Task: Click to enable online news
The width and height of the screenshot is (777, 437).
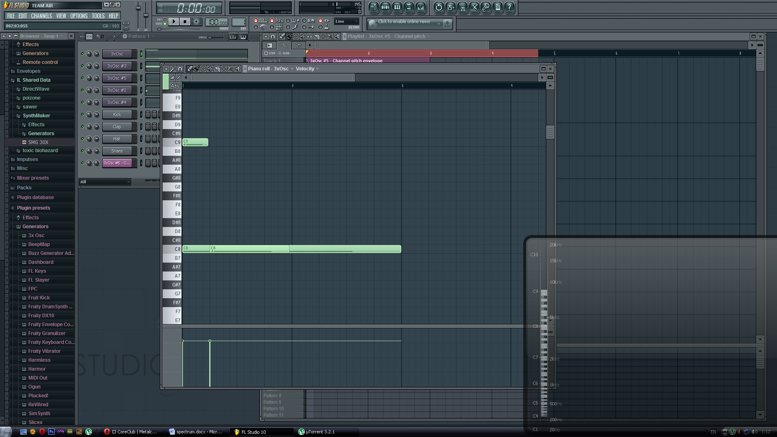Action: 410,24
